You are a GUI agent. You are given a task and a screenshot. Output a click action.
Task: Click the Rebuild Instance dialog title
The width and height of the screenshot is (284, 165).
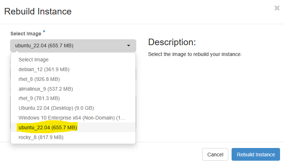[38, 12]
